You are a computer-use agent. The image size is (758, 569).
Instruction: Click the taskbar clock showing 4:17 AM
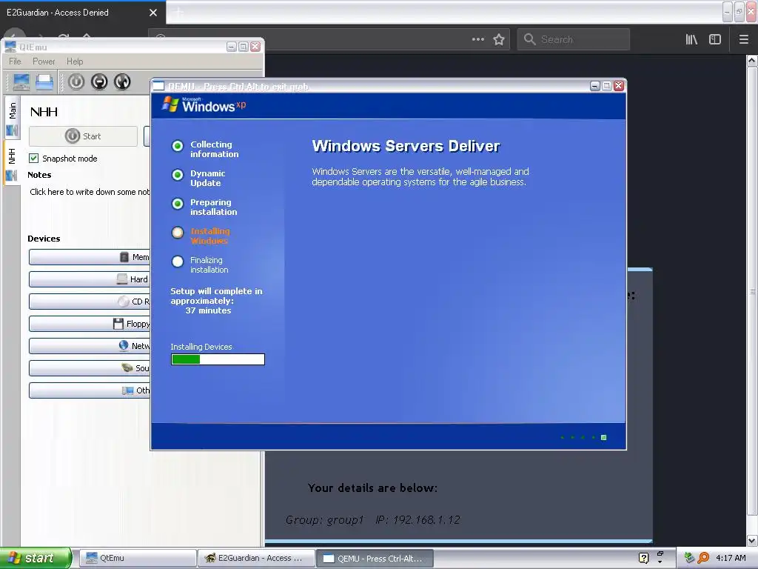click(731, 558)
